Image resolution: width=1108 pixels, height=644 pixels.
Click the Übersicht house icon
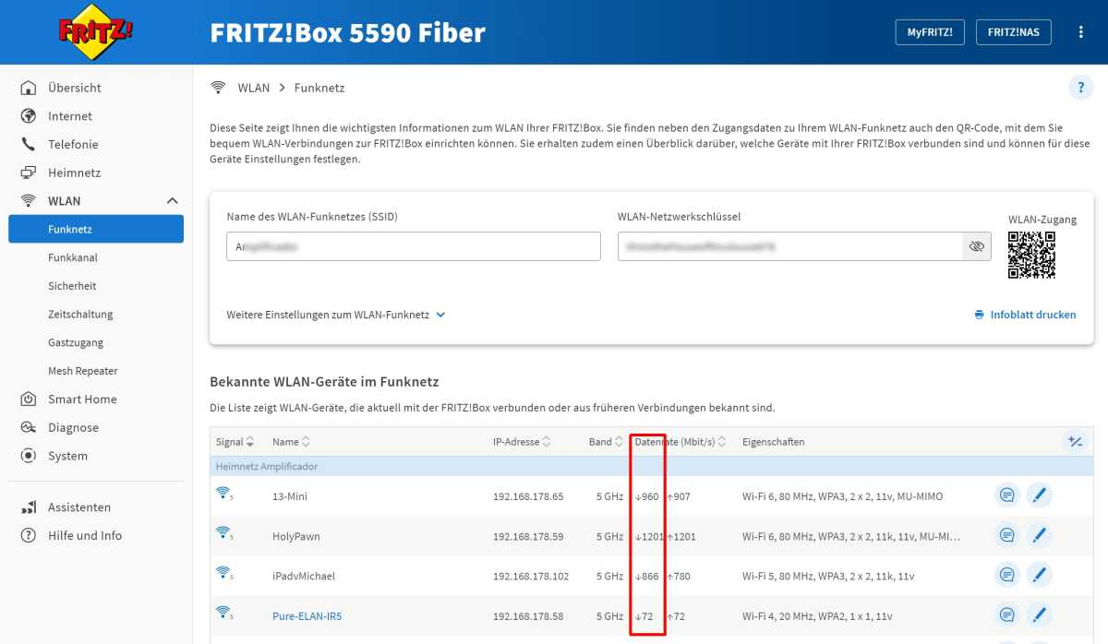(x=29, y=88)
